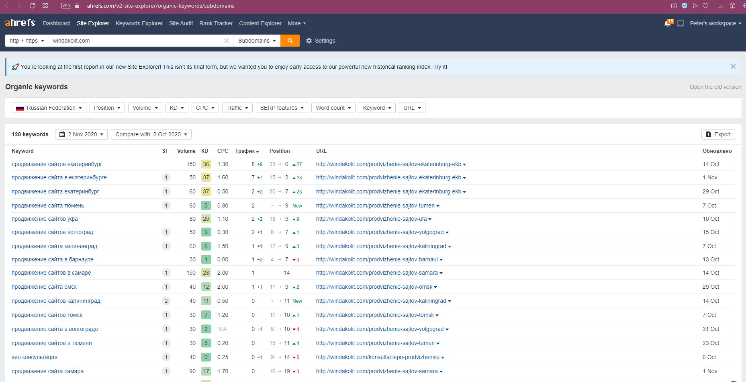Screen dimensions: 746x382
Task: Click the browser snapshot camera icon
Action: [674, 6]
